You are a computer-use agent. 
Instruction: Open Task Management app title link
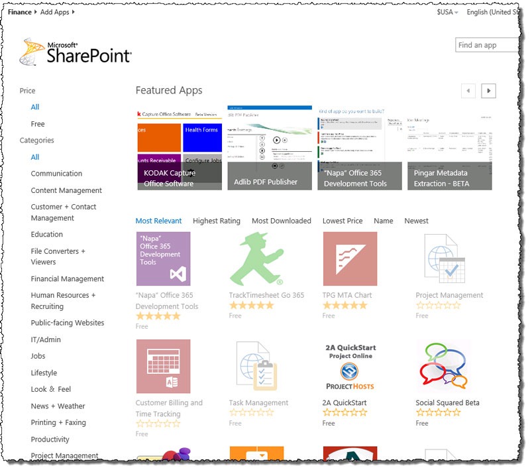[x=258, y=402]
